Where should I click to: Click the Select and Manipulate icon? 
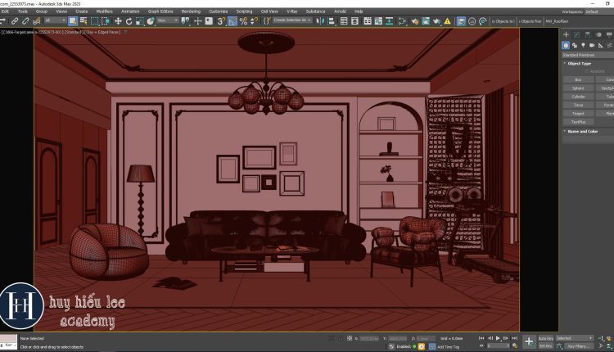tap(198, 20)
